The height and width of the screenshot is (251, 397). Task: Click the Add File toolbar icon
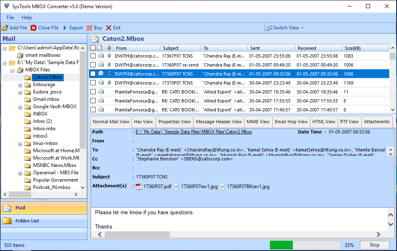[x=5, y=28]
